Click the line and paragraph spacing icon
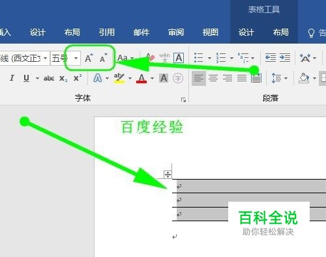326x257 pixels. coord(276,78)
